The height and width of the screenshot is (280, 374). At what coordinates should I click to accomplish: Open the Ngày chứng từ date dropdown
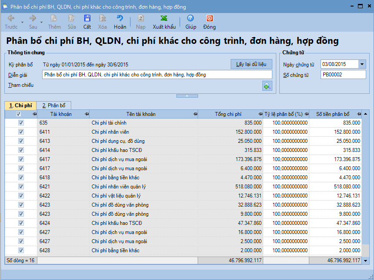[x=362, y=64]
